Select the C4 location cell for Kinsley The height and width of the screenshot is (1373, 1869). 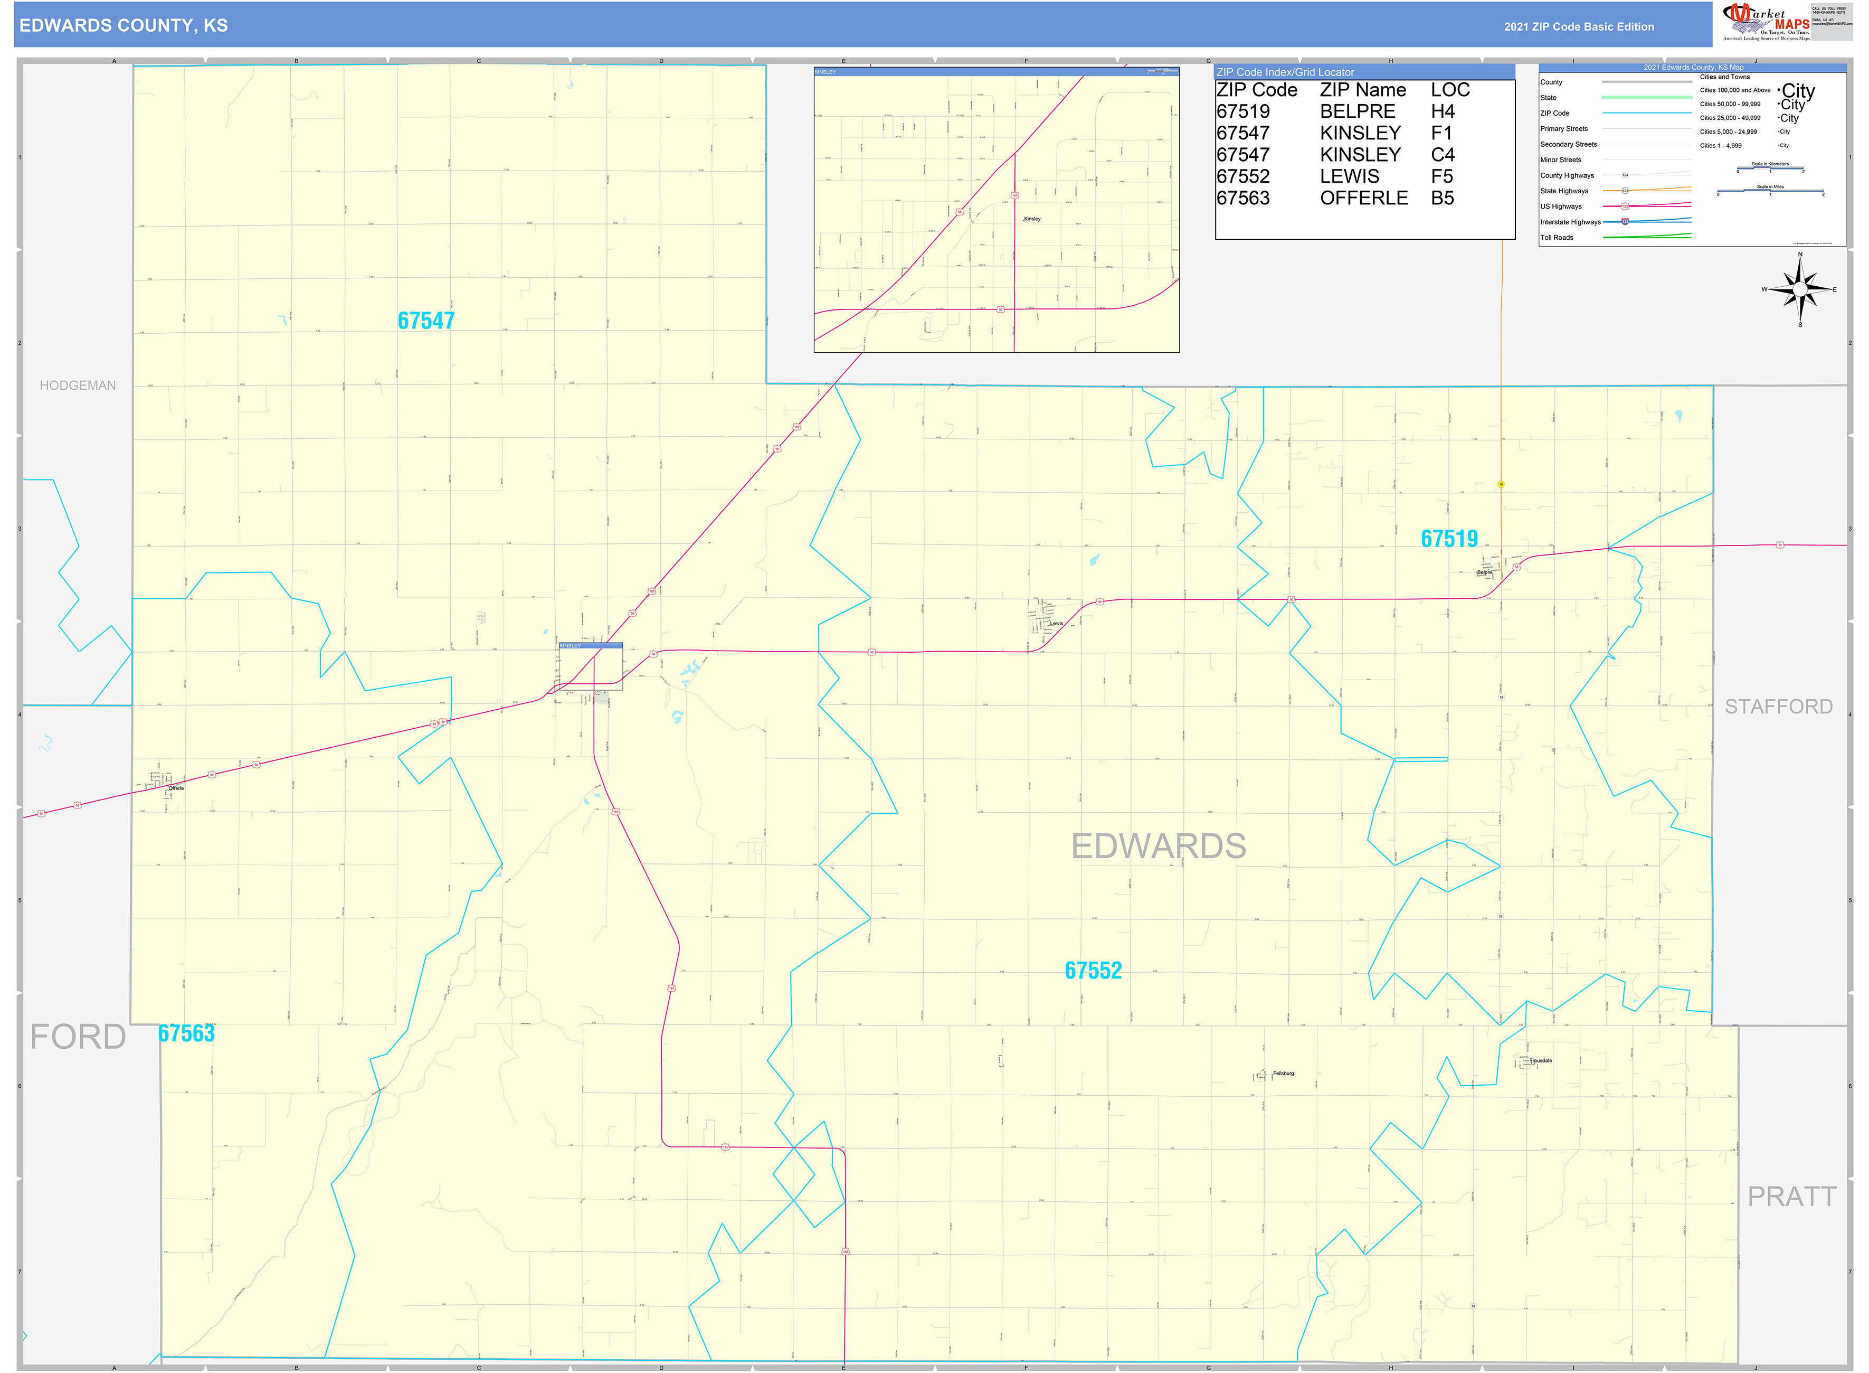coord(1443,155)
